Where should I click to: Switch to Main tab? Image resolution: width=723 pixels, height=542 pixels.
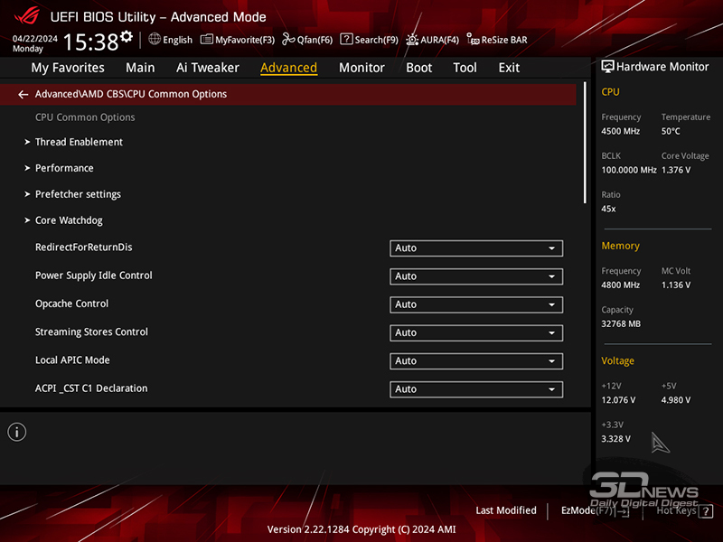tap(140, 68)
